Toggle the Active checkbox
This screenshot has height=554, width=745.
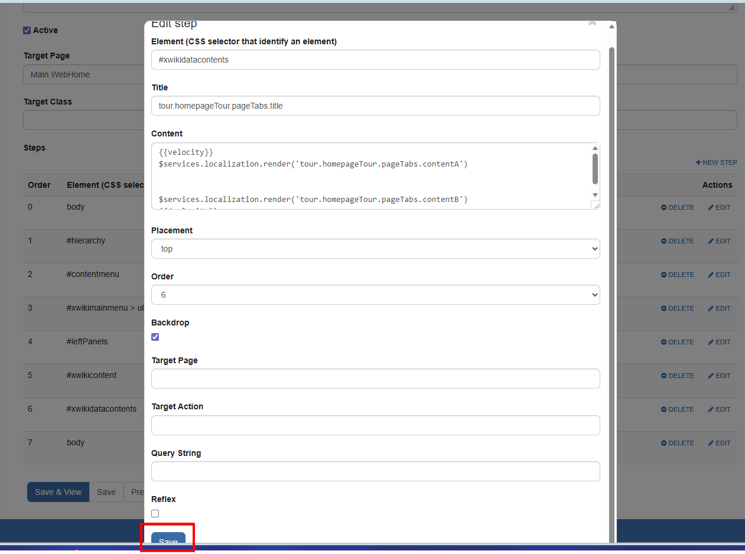27,30
